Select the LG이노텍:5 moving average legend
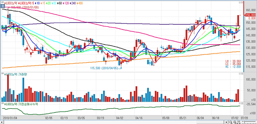Image resolution: width=257 pixels, height=124 pixels. (x=26, y=3)
